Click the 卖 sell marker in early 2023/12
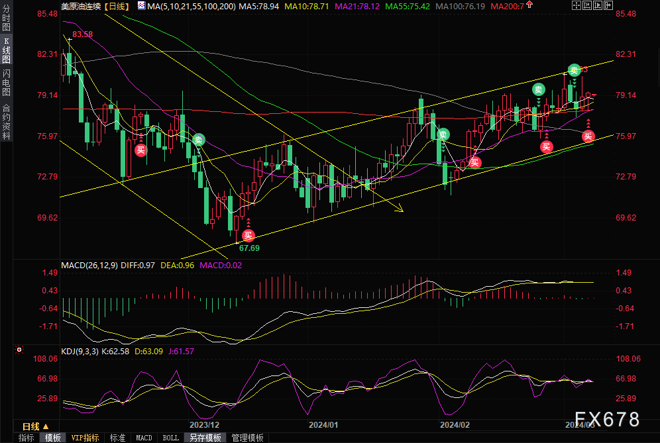 pyautogui.click(x=199, y=140)
